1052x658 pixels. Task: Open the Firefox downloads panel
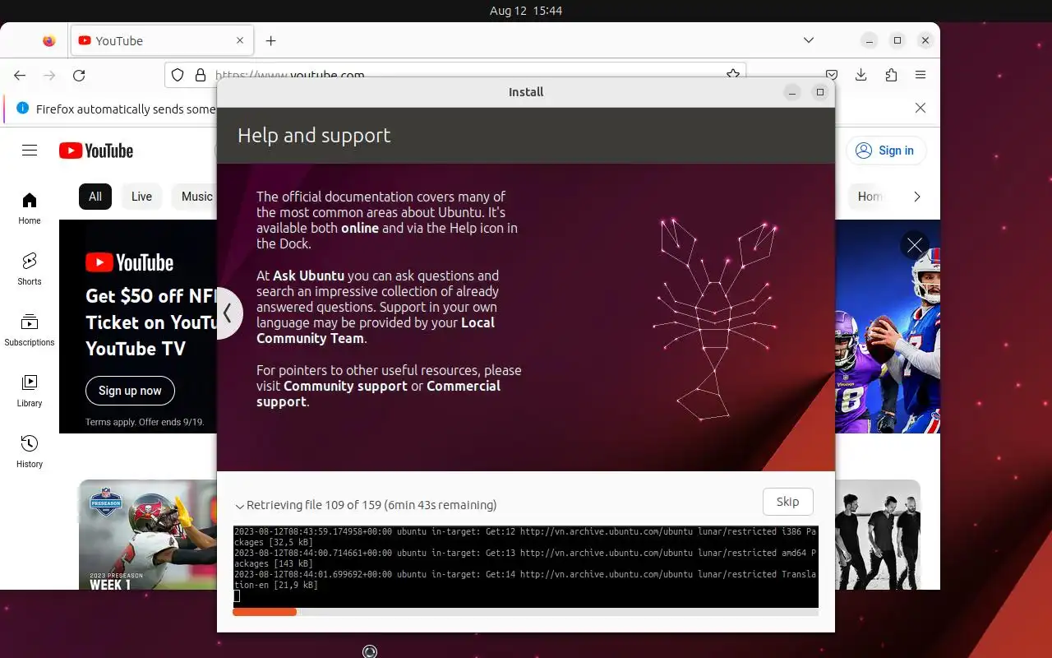tap(861, 75)
